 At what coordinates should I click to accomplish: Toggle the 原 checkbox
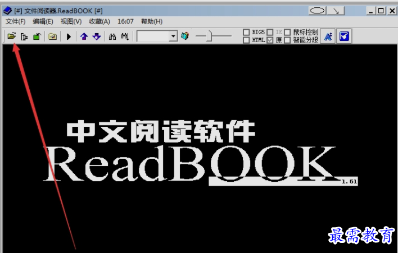pyautogui.click(x=270, y=40)
